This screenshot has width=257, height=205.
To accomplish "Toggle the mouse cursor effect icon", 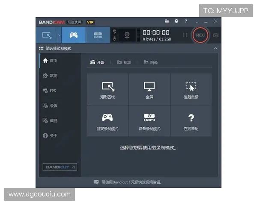I will (115, 32).
